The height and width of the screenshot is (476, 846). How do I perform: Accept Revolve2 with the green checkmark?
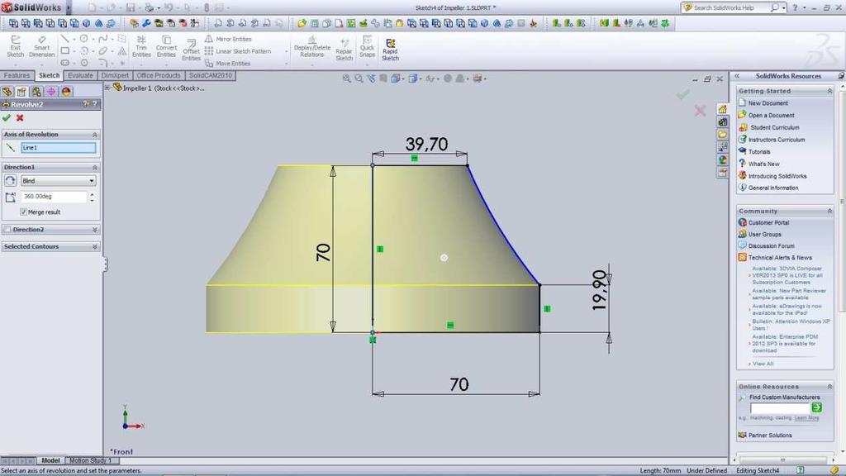(x=7, y=117)
